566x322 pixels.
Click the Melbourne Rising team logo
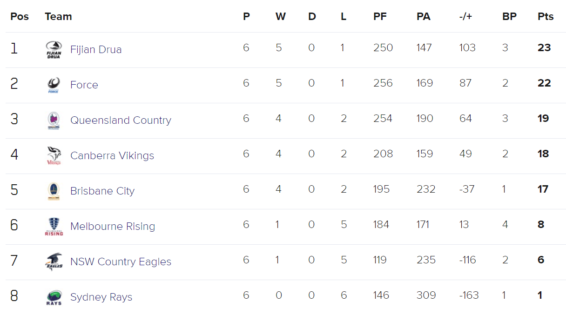pyautogui.click(x=54, y=227)
